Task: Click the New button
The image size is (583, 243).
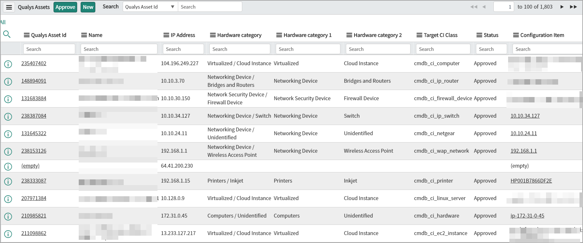Action: click(88, 7)
